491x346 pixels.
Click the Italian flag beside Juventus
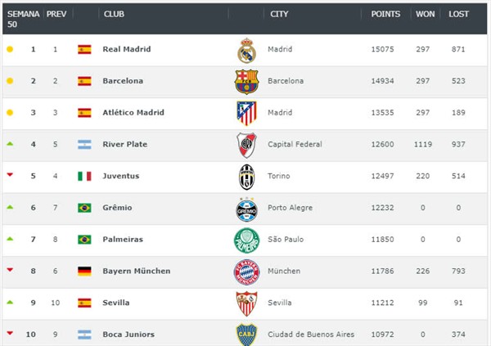(x=84, y=176)
